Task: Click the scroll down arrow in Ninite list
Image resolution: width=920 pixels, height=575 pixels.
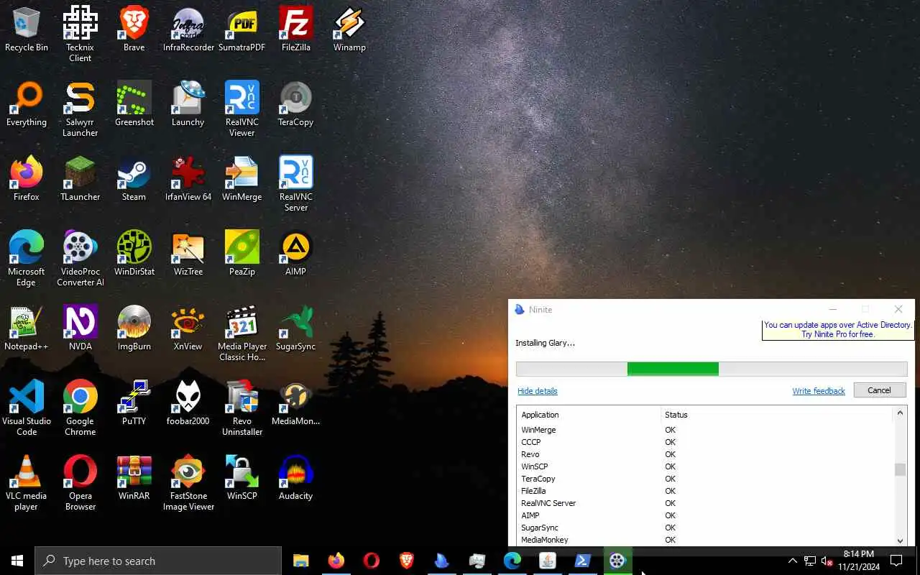Action: 900,540
